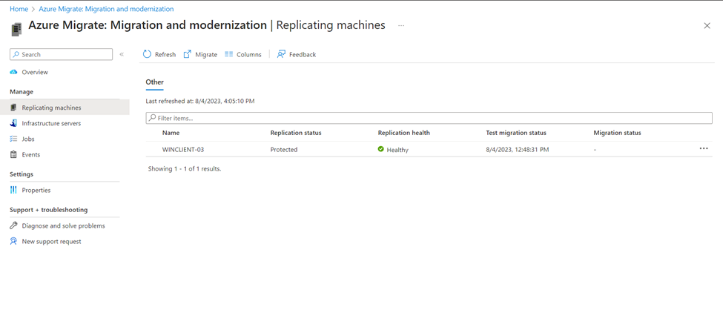Click the Refresh toolbar label
The width and height of the screenshot is (723, 310).
[x=165, y=54]
